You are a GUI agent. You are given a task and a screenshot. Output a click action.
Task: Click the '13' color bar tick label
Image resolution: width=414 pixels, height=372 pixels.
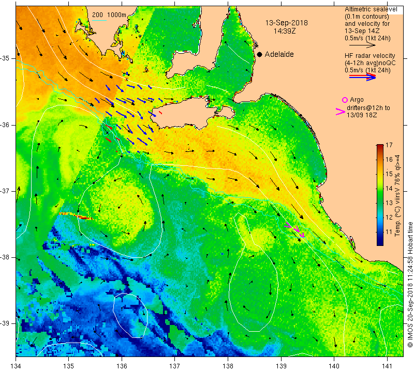pyautogui.click(x=389, y=203)
